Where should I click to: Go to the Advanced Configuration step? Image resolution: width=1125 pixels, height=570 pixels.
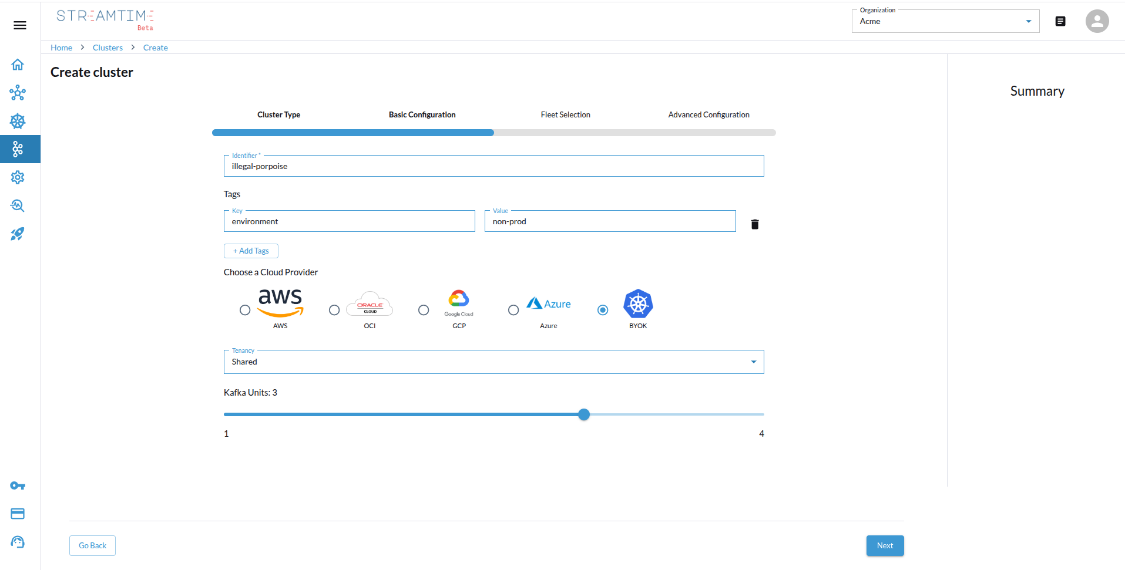(x=709, y=114)
